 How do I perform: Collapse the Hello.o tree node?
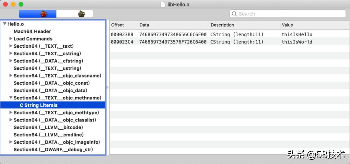click(5, 24)
